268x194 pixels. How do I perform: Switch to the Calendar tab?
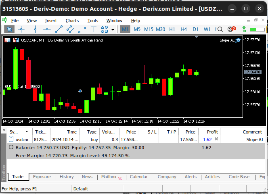[138, 177]
